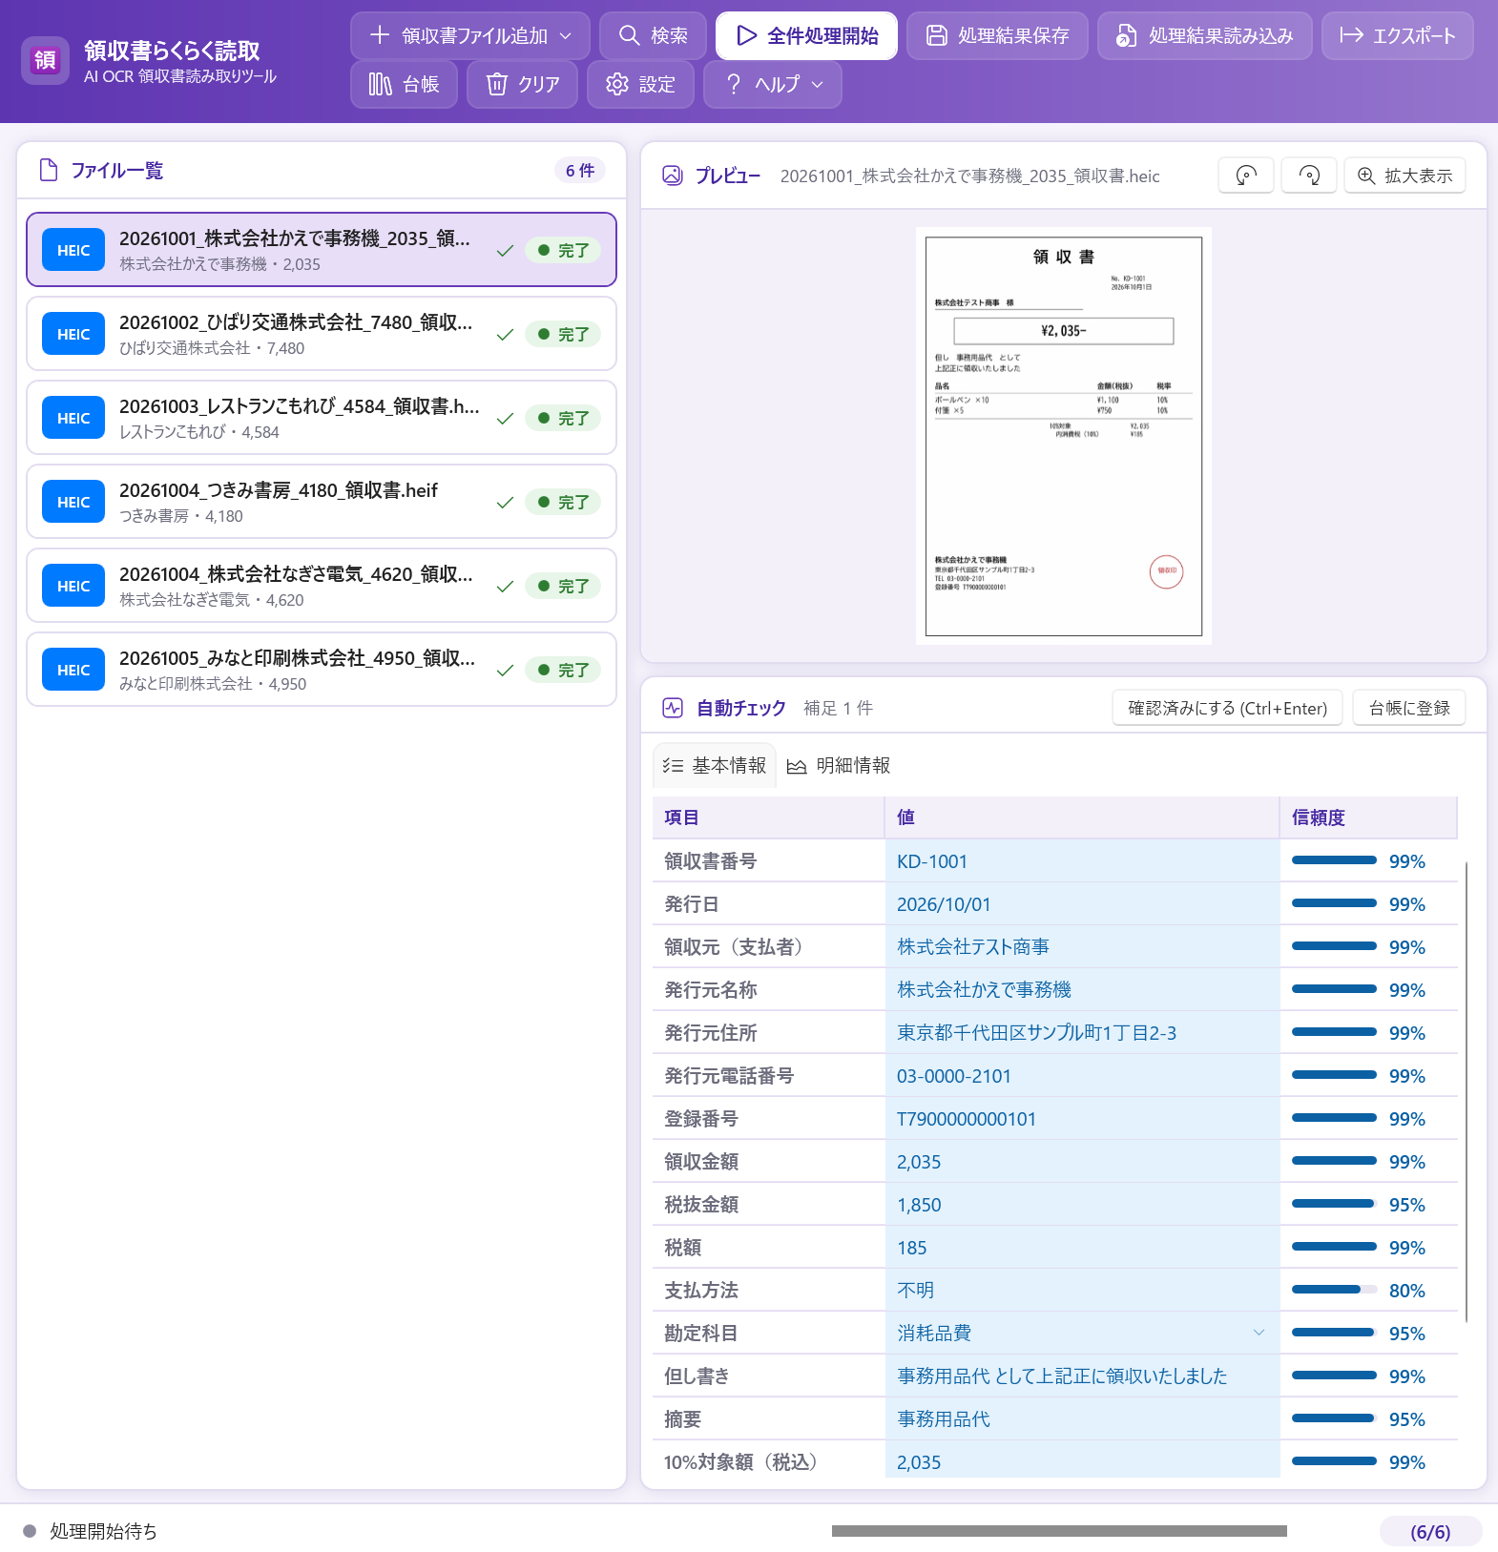Click the 80% confidence bar for 支払方法
Screen dimensions: 1498x1552
tap(1334, 1290)
